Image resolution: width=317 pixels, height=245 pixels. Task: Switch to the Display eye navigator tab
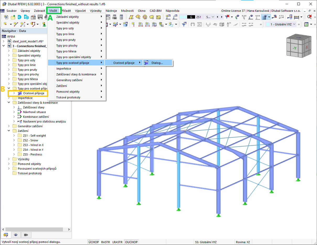[16, 234]
